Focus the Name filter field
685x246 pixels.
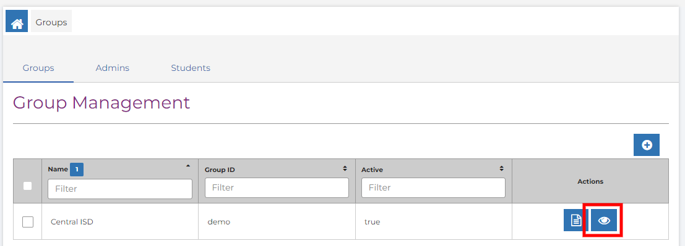coord(119,189)
